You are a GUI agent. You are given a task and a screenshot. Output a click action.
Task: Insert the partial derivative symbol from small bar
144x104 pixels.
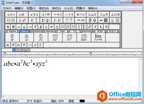click(41, 27)
